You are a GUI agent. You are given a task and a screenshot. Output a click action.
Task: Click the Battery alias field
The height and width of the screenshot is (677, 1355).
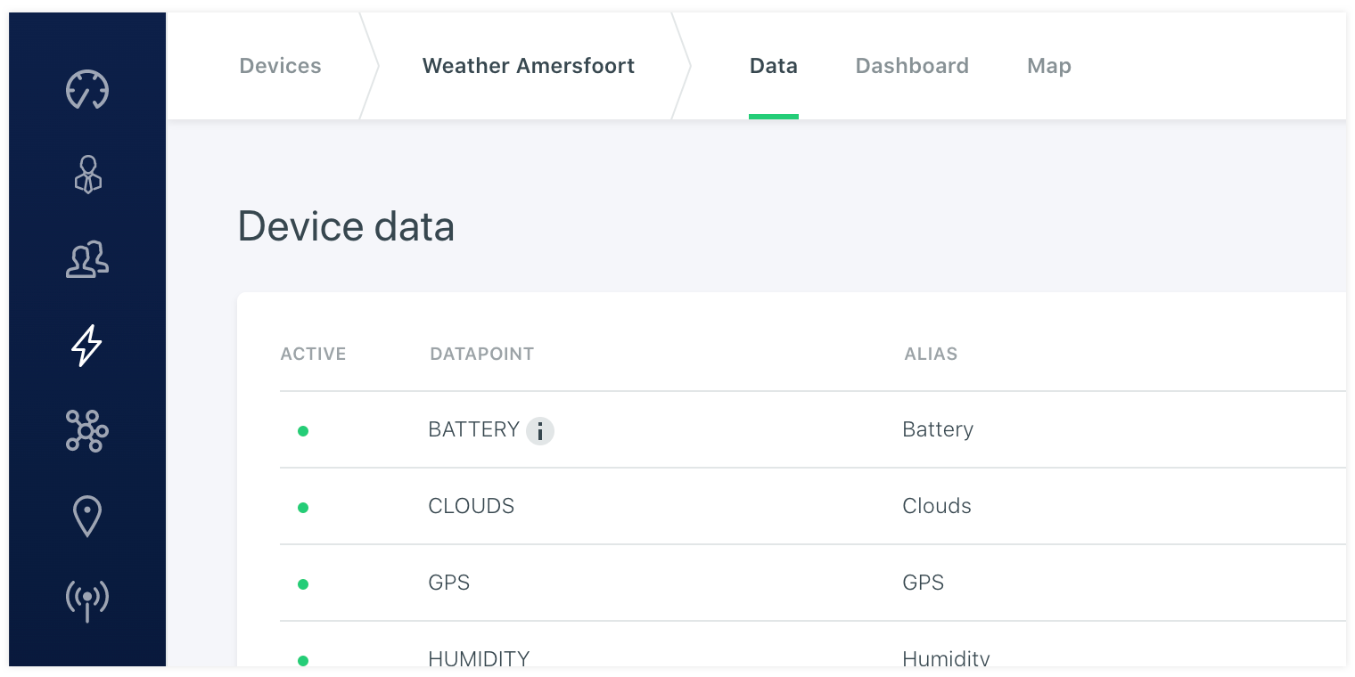[938, 429]
